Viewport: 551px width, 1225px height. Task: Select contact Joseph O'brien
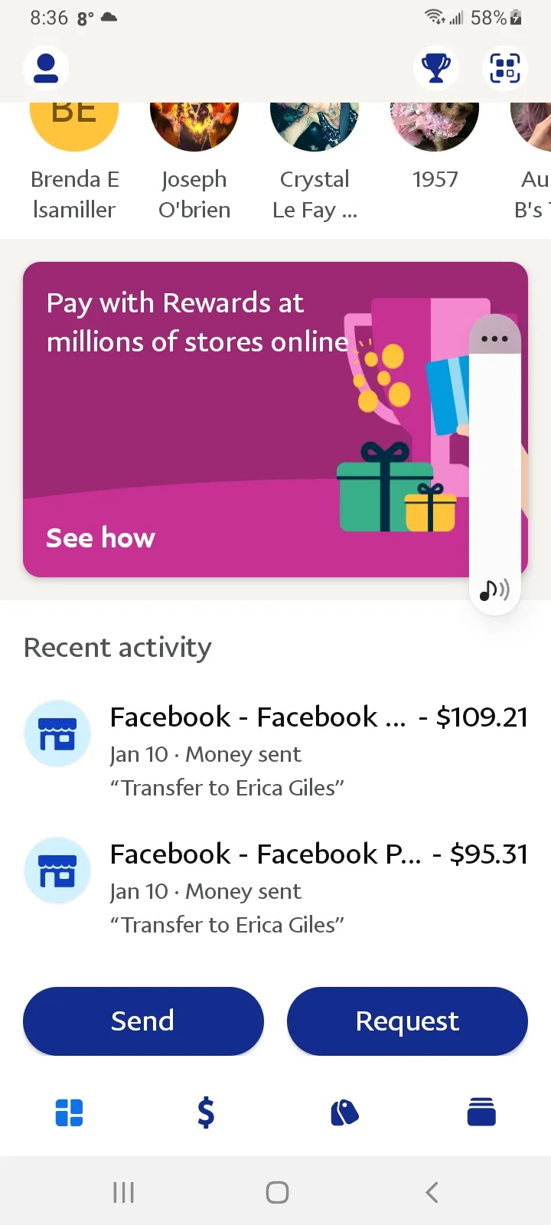tap(194, 162)
